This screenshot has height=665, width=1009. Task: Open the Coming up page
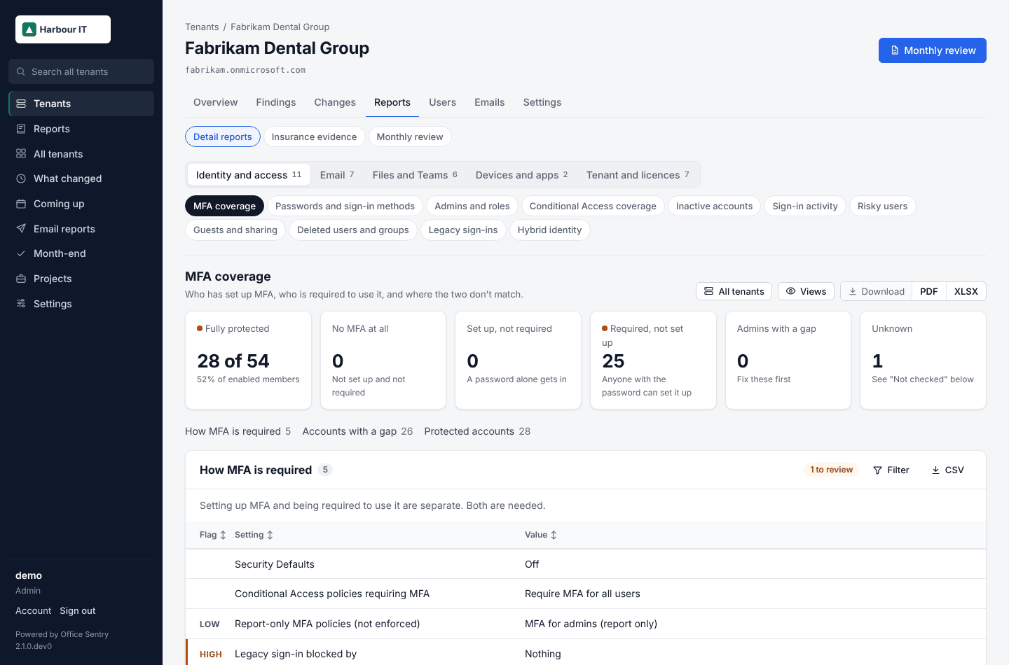pyautogui.click(x=81, y=204)
